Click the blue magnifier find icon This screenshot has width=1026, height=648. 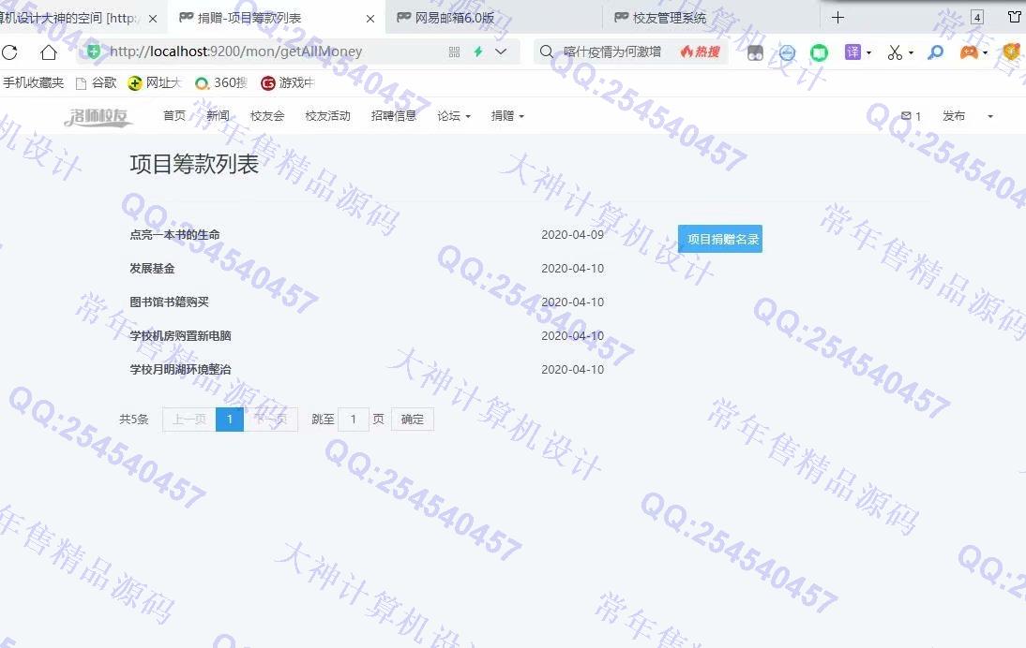[x=936, y=52]
